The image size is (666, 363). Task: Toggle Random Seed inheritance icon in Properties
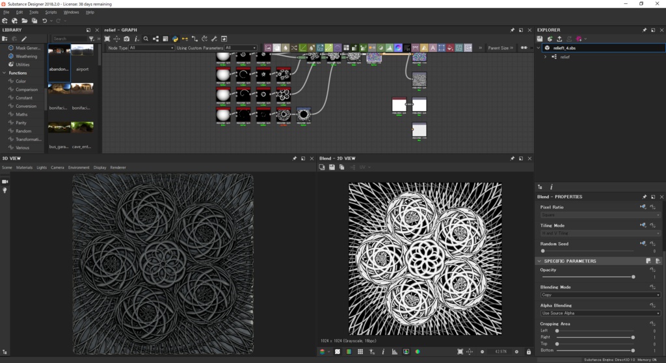point(643,244)
